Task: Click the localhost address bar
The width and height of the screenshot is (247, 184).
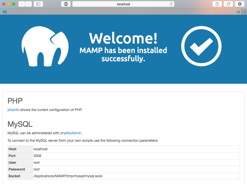Action: 123,4
